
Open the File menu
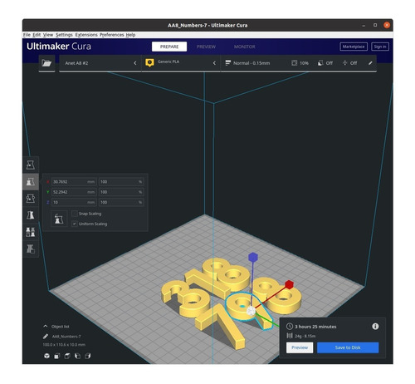(x=27, y=35)
